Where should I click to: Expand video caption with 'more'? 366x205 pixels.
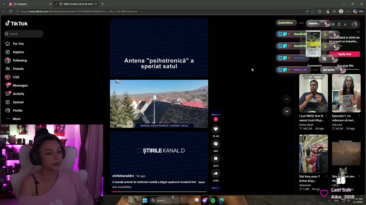[202, 182]
